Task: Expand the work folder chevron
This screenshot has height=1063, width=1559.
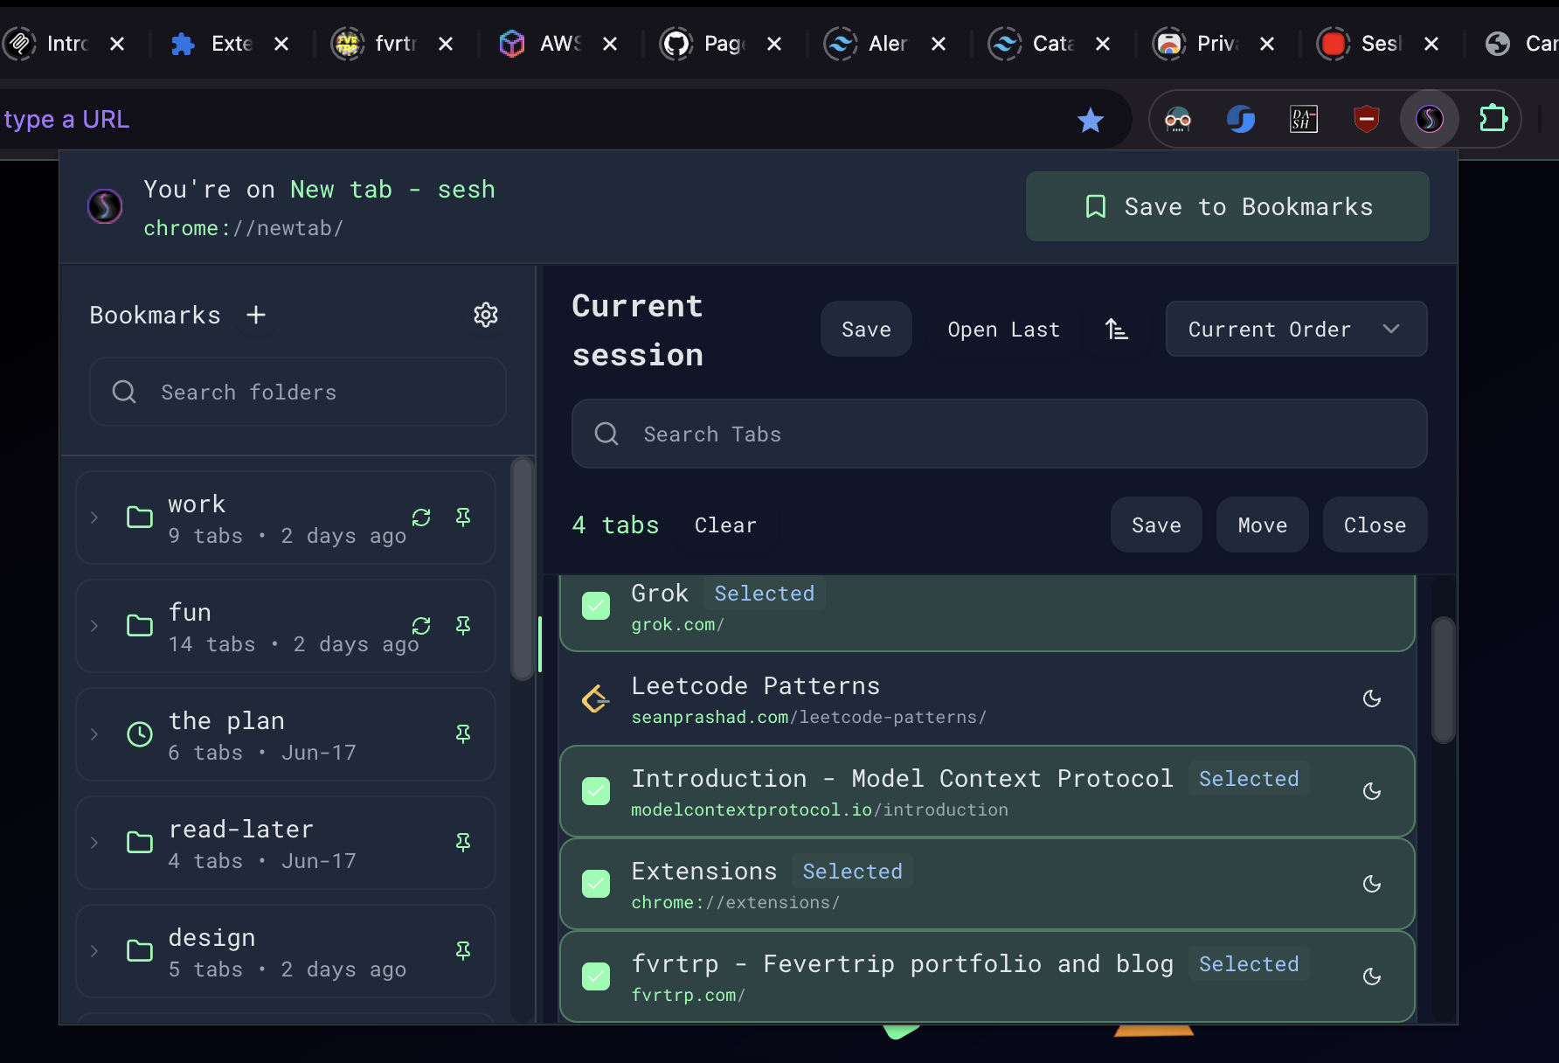Action: click(94, 518)
